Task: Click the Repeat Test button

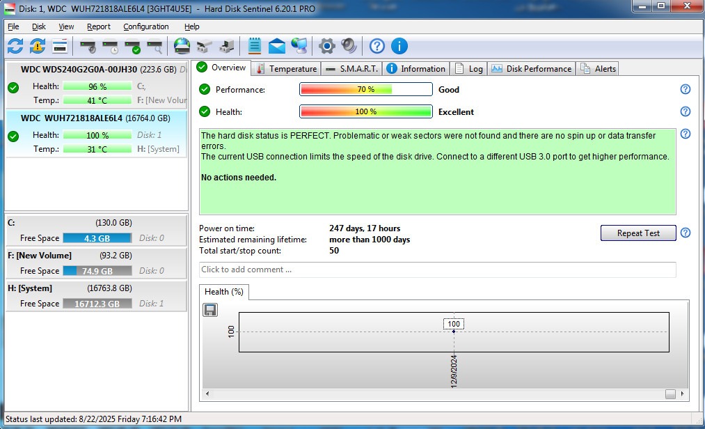Action: 638,233
